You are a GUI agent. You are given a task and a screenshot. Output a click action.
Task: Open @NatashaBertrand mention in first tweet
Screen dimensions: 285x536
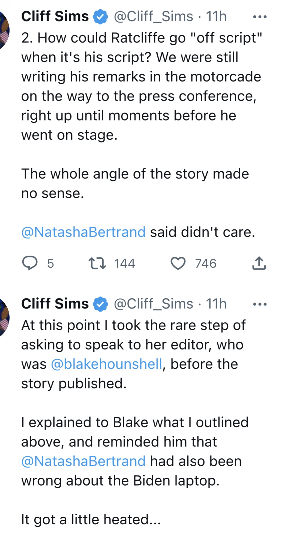click(x=83, y=232)
